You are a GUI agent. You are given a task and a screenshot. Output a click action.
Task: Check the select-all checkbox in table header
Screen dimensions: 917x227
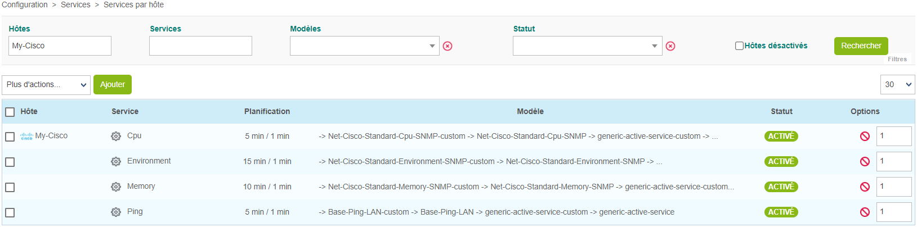[x=10, y=112]
